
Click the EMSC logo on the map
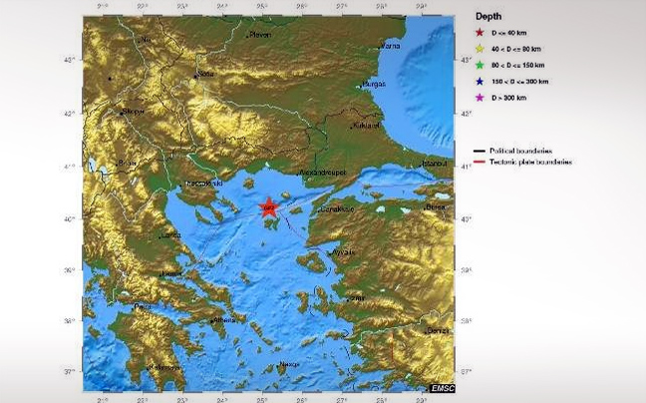442,387
